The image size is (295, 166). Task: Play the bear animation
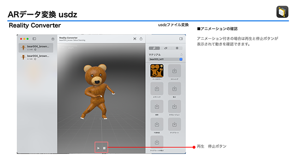click(98, 148)
